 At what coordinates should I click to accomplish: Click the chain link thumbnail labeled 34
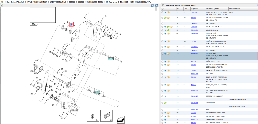[93, 116]
